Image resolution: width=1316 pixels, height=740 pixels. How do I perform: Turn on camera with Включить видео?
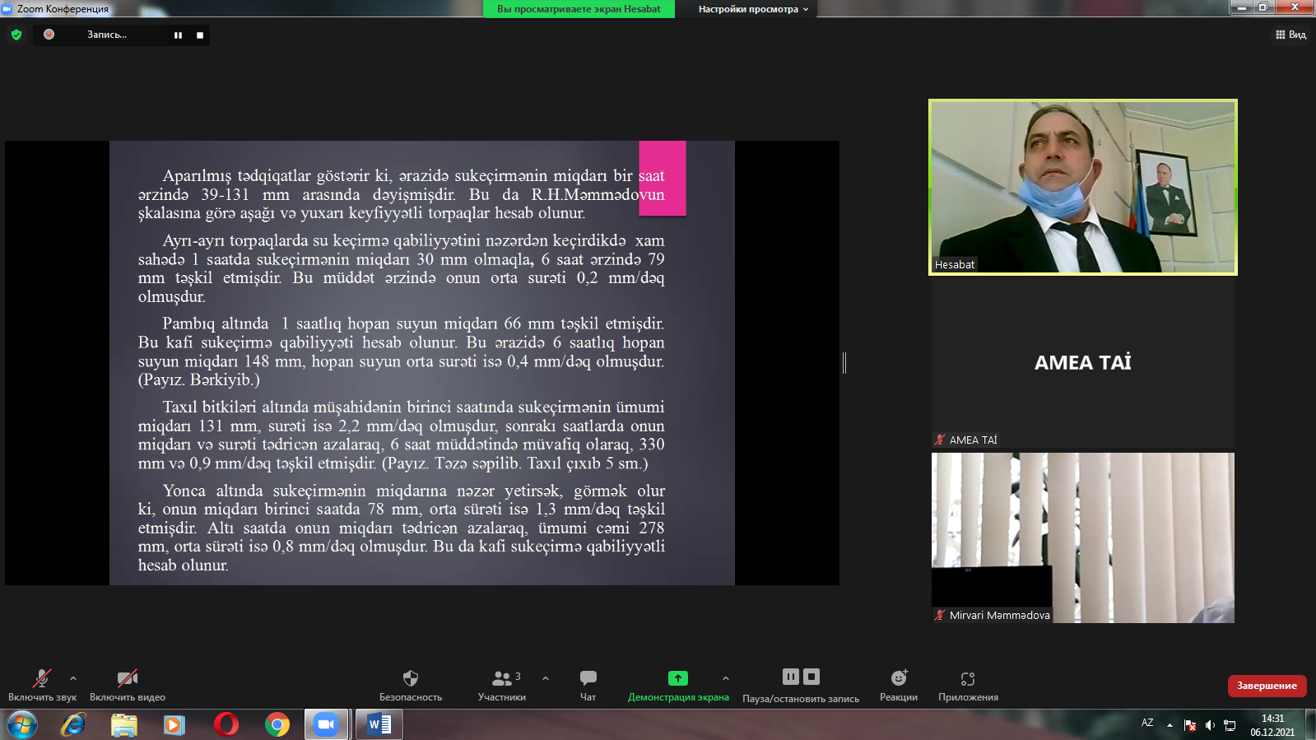click(x=127, y=678)
